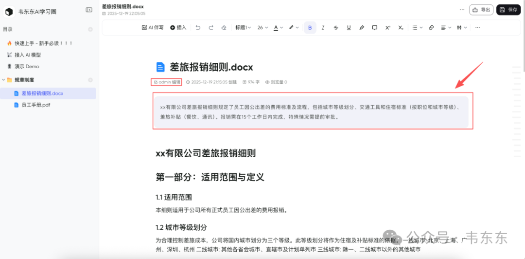Screen dimensions: 525x259
Task: Collapse the 规章制度 folder
Action: [x=3, y=80]
